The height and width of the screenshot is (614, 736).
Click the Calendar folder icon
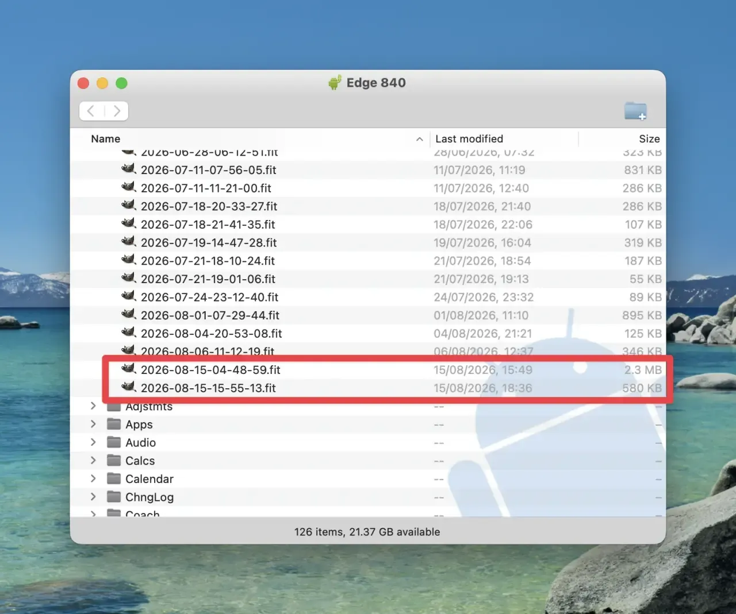(114, 478)
